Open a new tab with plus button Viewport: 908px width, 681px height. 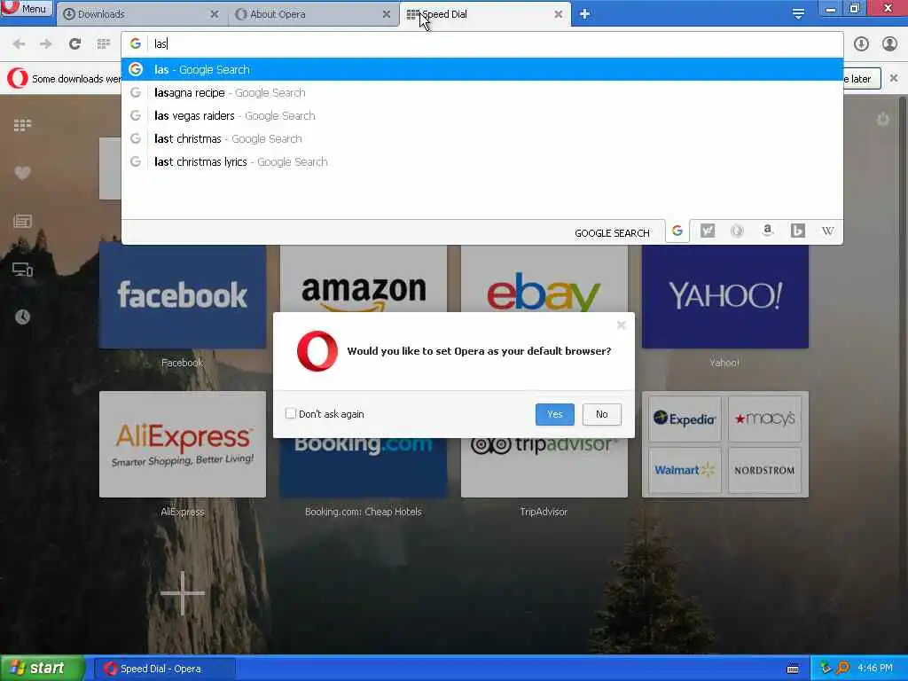(x=584, y=14)
